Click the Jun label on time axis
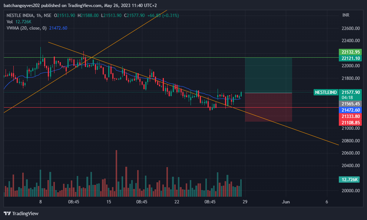This screenshot has height=220, width=367. click(x=285, y=202)
